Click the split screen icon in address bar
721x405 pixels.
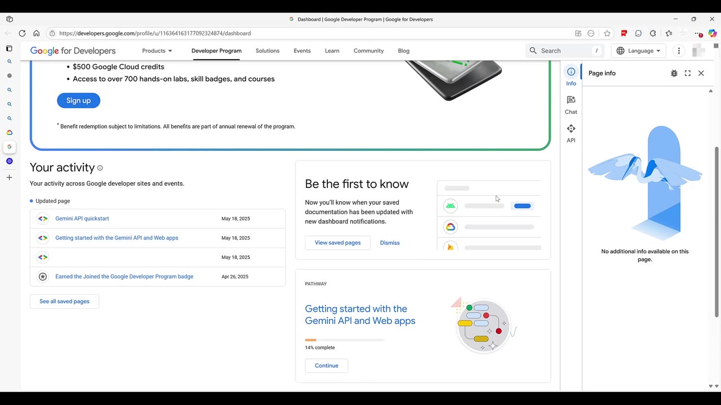point(578,33)
